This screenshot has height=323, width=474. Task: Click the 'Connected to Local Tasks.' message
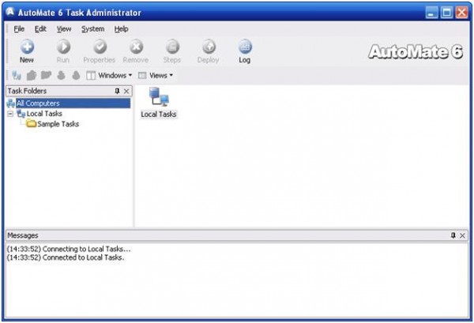66,257
